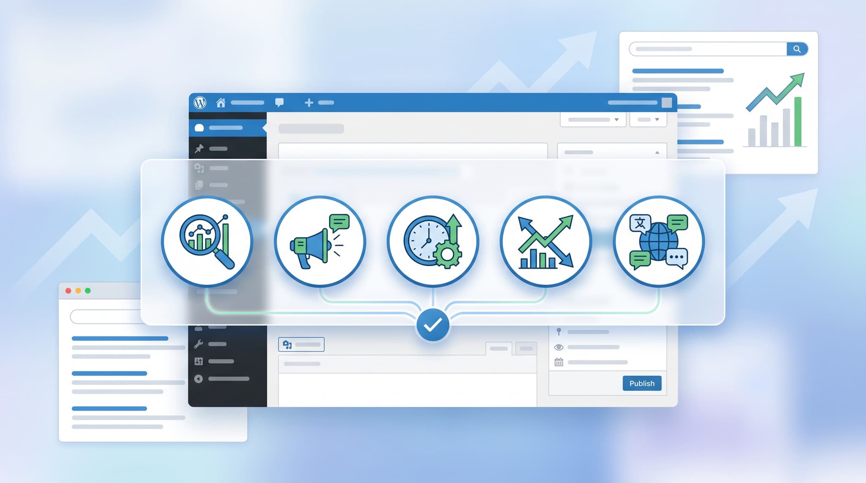Screen dimensions: 866x483
Task: Click the search field in results window
Action: 708,49
